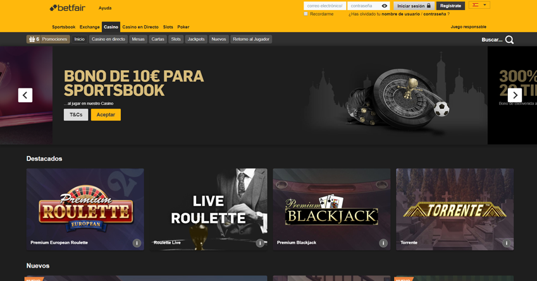This screenshot has height=281, width=537.
Task: Open the Promociones button
Action: click(x=48, y=39)
